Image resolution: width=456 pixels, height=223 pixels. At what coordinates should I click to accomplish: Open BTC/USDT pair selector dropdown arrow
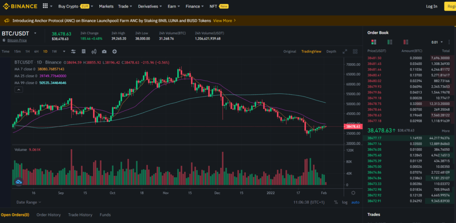(35, 33)
